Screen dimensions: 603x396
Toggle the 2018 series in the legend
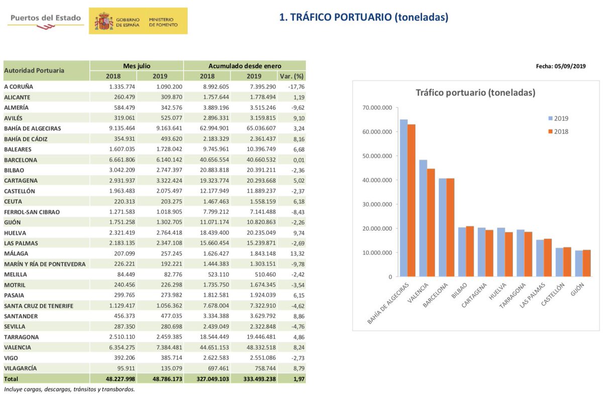coord(560,131)
